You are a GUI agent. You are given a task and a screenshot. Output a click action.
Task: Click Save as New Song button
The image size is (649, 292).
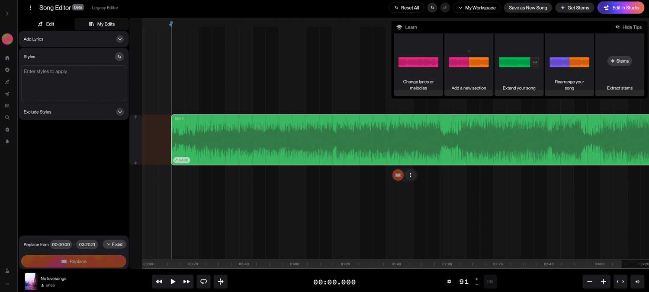point(527,8)
